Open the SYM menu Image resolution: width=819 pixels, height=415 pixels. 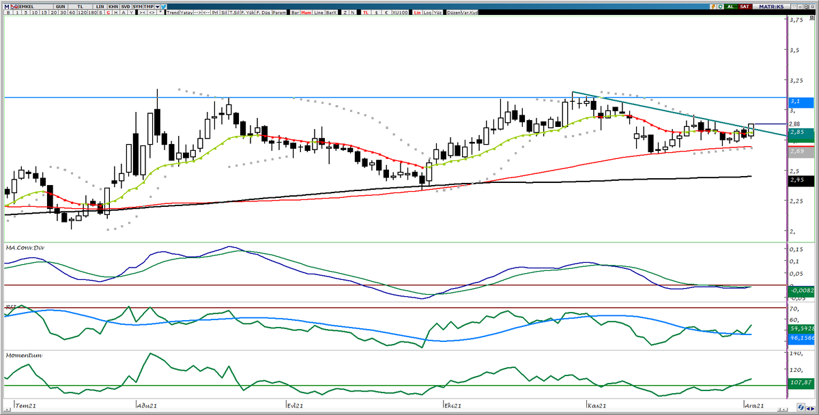[x=138, y=5]
